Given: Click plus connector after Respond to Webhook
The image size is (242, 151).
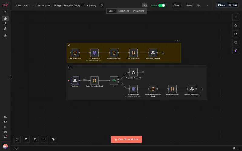Looking at the screenshot, I should click(163, 53).
